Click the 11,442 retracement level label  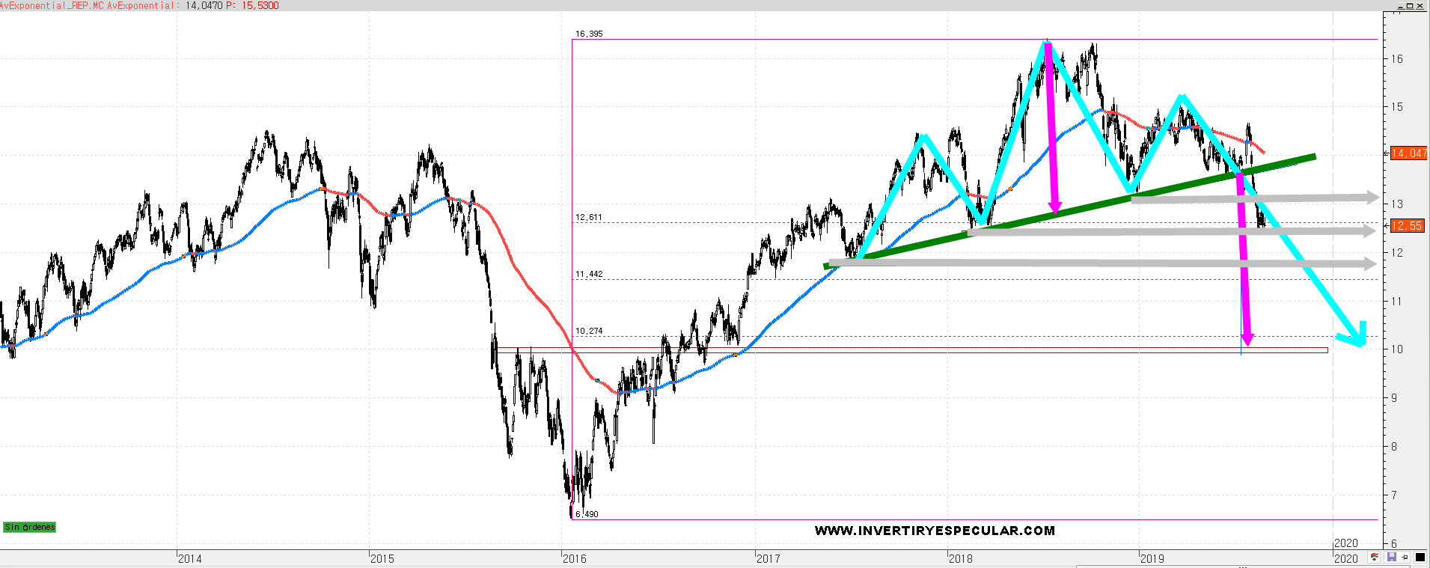point(589,274)
